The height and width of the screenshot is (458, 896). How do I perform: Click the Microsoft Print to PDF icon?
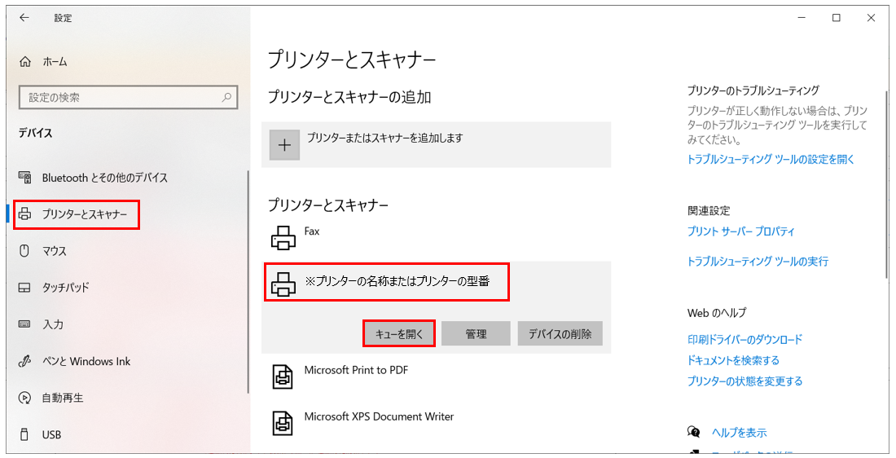[x=283, y=377]
